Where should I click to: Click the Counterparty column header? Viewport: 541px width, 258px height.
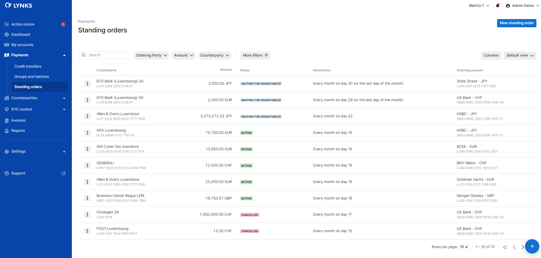click(106, 70)
